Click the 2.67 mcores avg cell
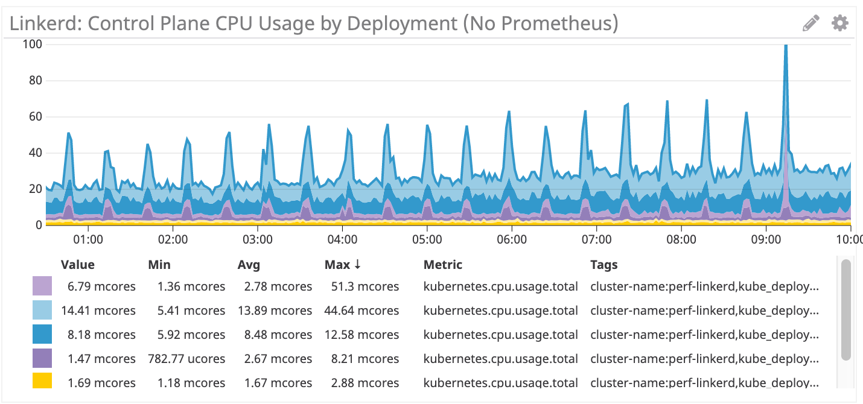This screenshot has width=863, height=404. click(278, 359)
